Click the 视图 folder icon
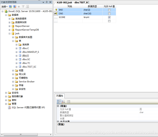Image resolution: width=158 pixels, height=137 pixels. point(16,70)
